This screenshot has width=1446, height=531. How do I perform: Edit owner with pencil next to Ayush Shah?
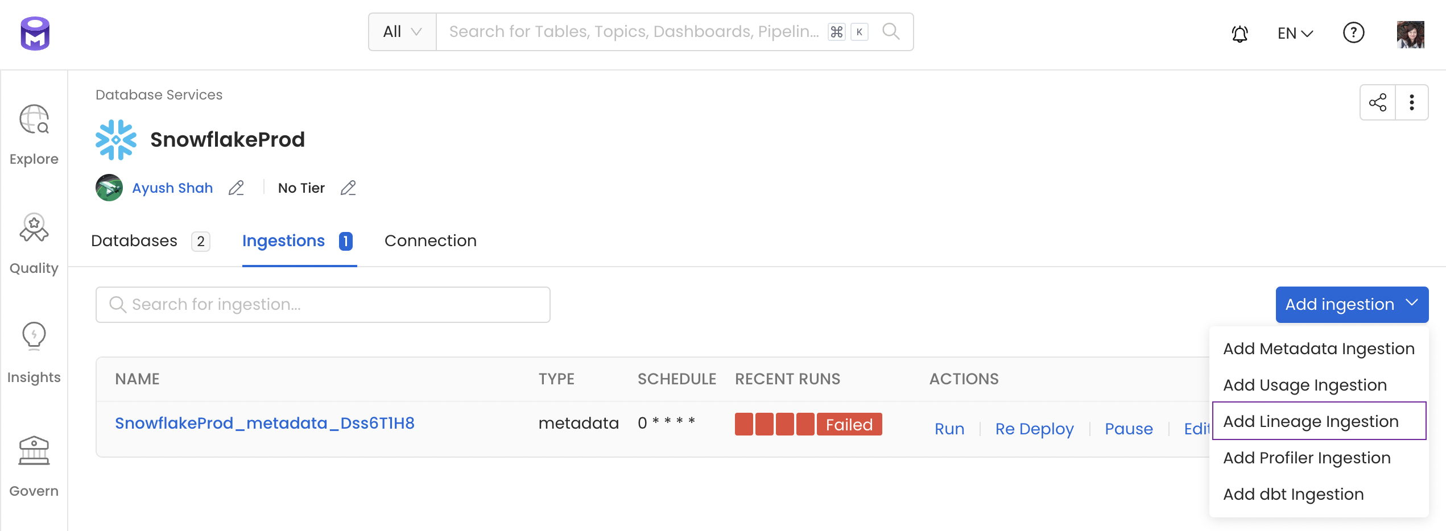(x=236, y=188)
